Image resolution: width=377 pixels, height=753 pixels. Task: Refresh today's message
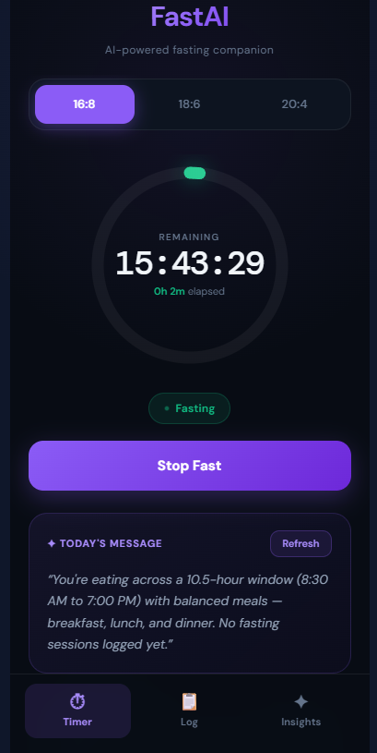[x=300, y=543]
